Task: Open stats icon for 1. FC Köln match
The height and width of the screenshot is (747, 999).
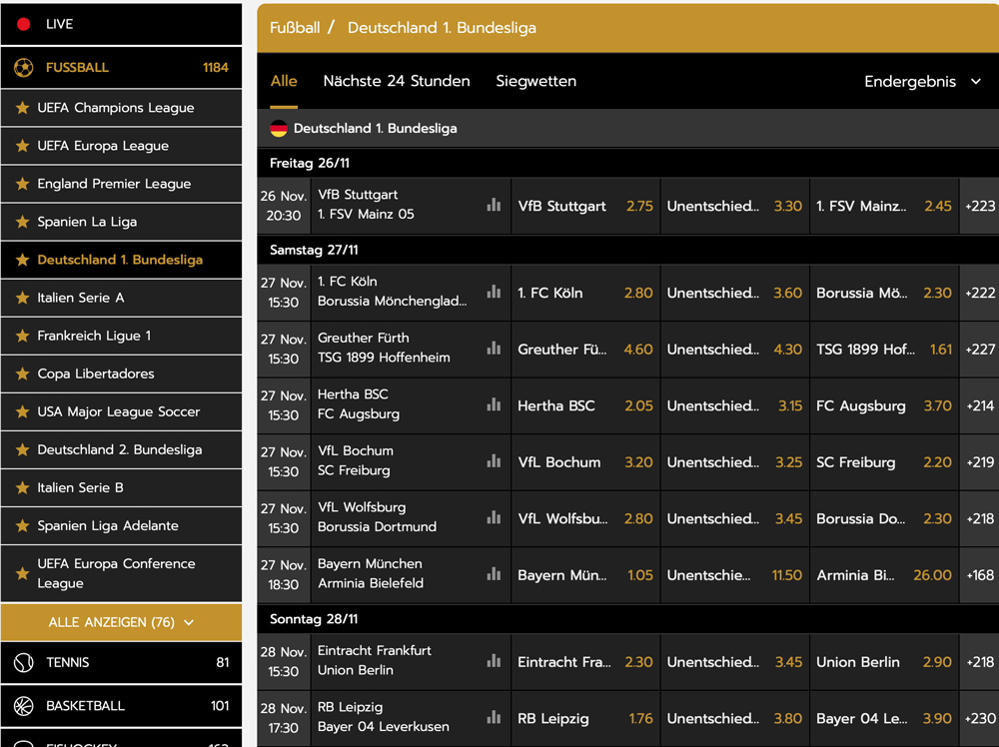Action: (x=494, y=292)
